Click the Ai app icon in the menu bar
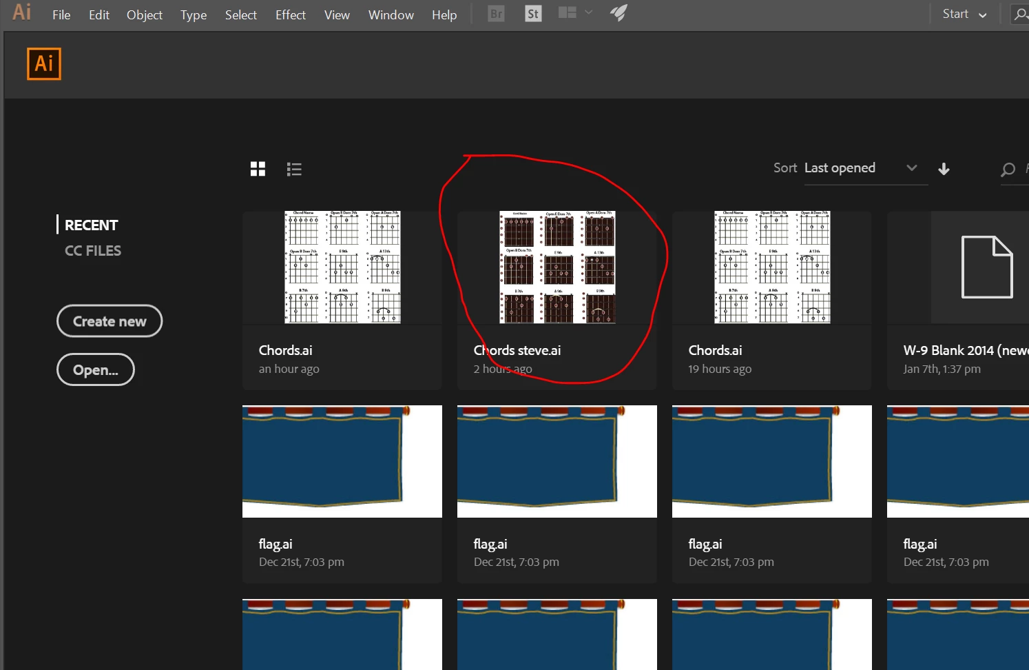1029x670 pixels. pos(21,12)
